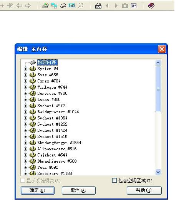Close the 编辑 主内存 dialog

(162, 49)
